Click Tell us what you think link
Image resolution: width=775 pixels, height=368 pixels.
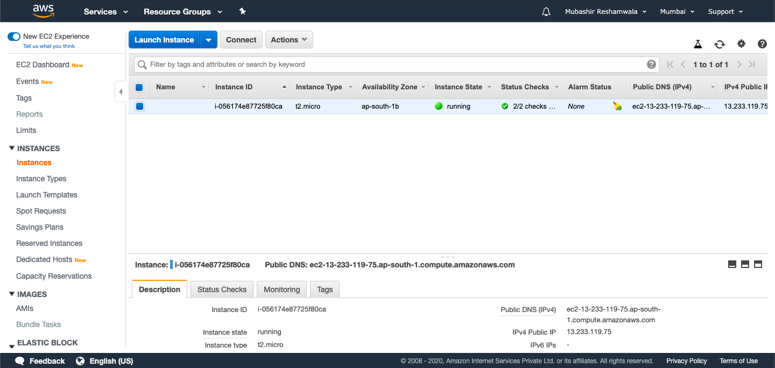click(x=49, y=46)
